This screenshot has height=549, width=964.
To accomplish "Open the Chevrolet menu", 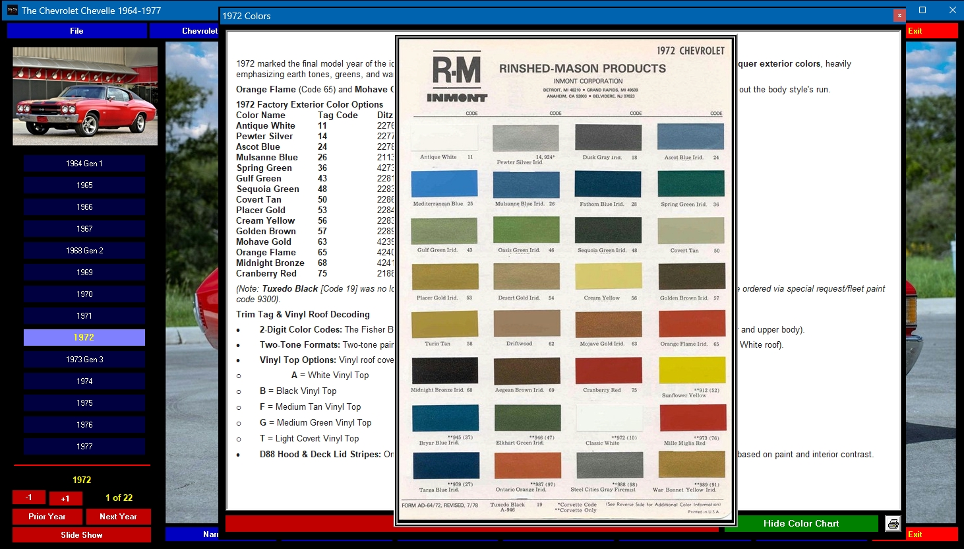I will tap(184, 31).
